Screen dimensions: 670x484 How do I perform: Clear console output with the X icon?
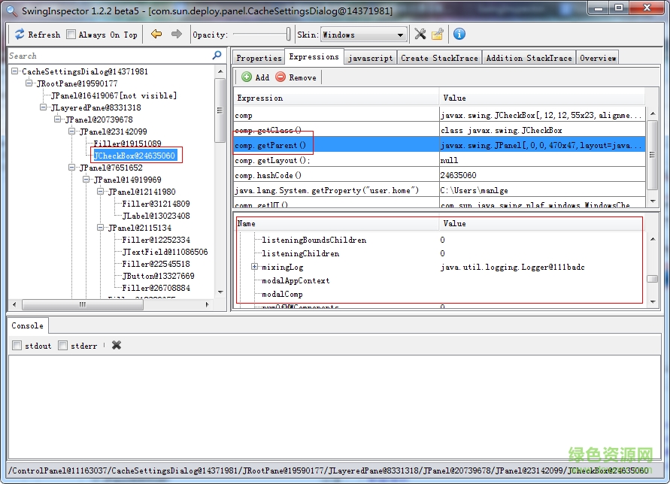117,345
